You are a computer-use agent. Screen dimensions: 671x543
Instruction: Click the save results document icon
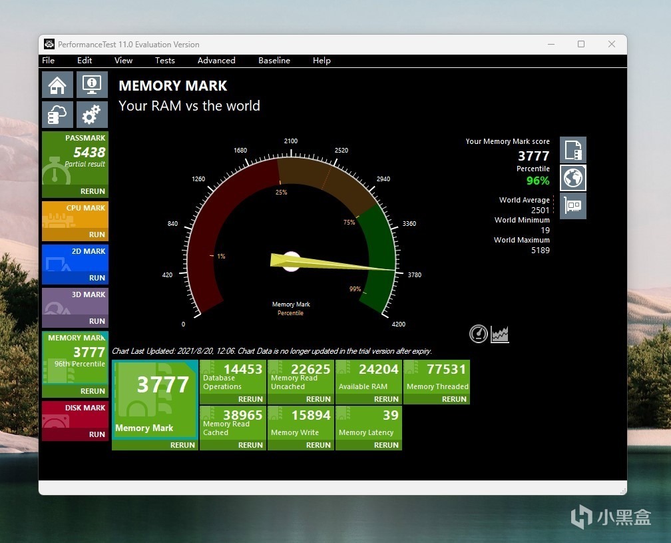(x=573, y=150)
